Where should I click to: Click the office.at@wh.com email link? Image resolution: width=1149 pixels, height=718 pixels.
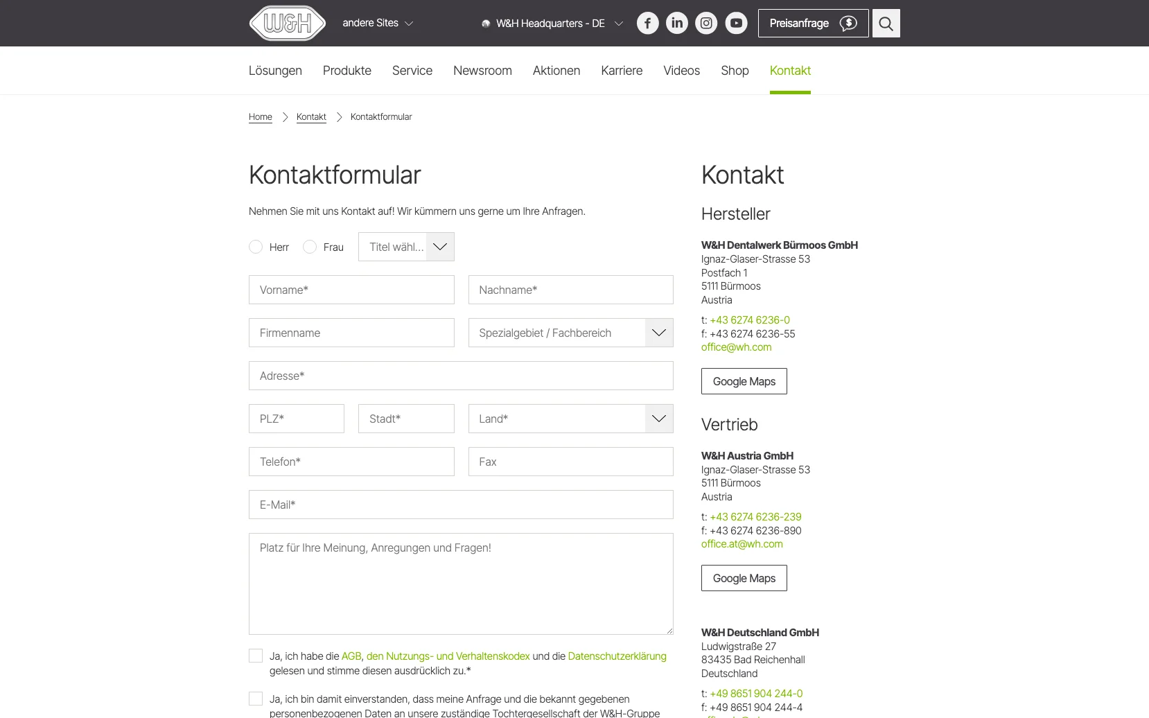click(x=742, y=544)
